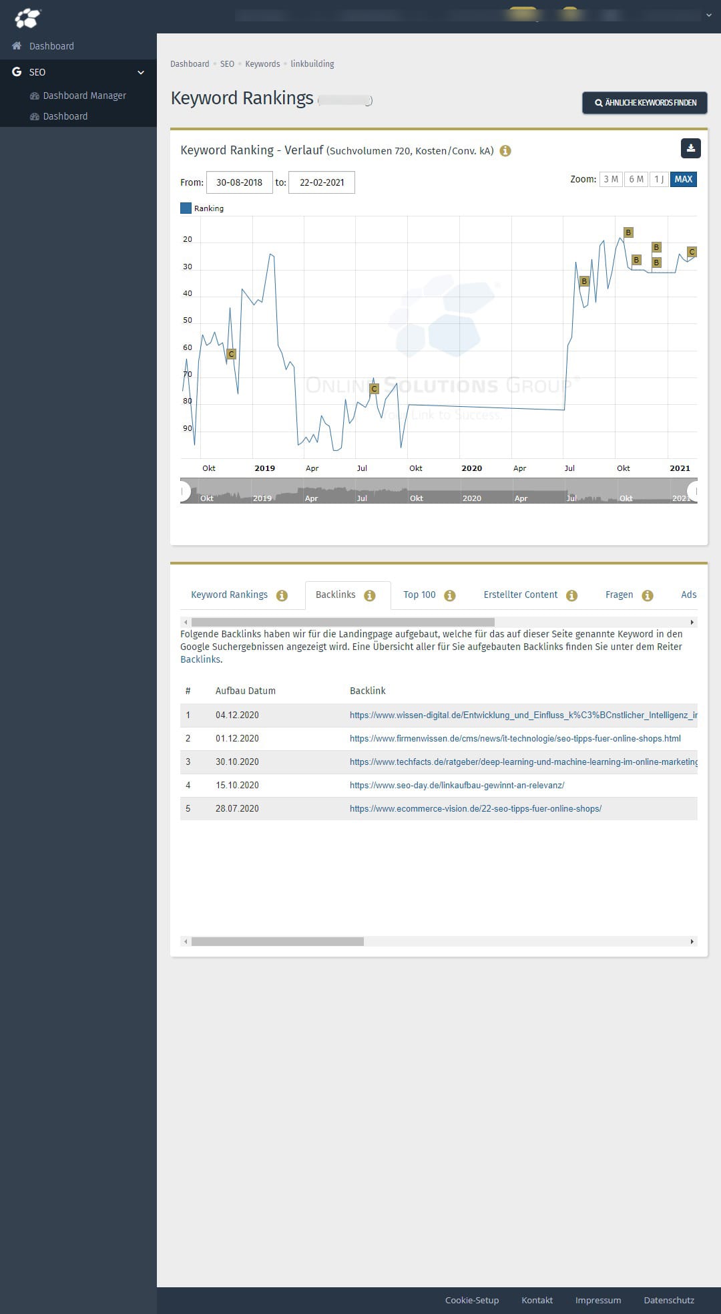Viewport: 721px width, 1314px height.
Task: Show info icon for Backlinks tab
Action: point(369,596)
